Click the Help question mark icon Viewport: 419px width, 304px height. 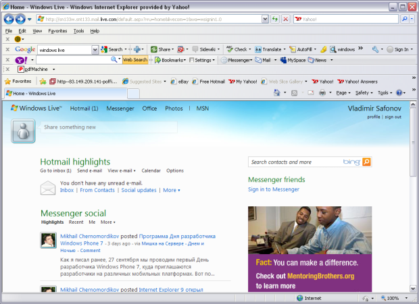click(x=399, y=93)
